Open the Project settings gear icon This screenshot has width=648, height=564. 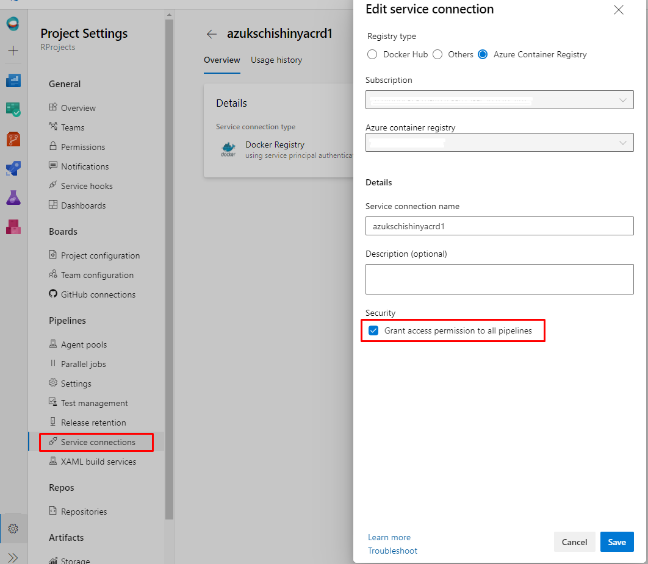(13, 528)
